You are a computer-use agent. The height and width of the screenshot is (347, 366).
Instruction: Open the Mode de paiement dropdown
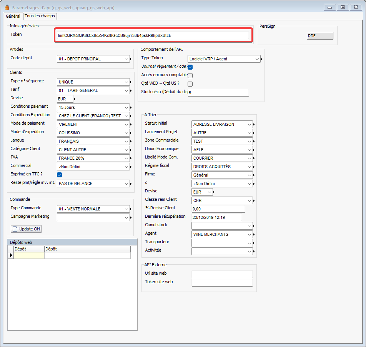click(126, 124)
